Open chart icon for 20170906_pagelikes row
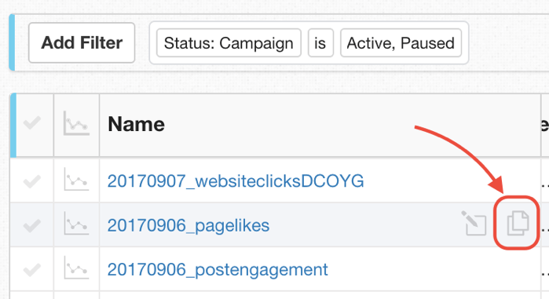Screen dimensions: 549x299 76,224
